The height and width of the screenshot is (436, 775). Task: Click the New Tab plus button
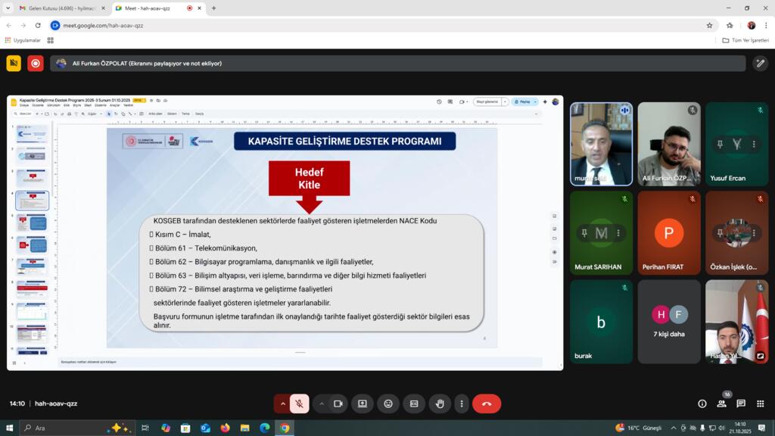213,8
